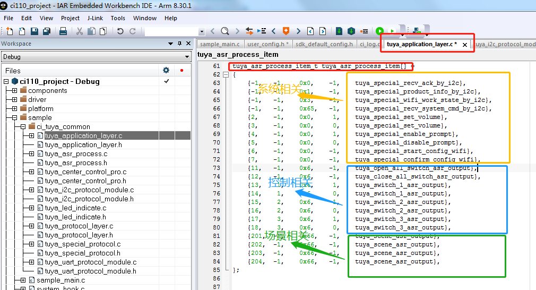Open the Tools menu
This screenshot has height=290, width=536.
click(x=118, y=18)
